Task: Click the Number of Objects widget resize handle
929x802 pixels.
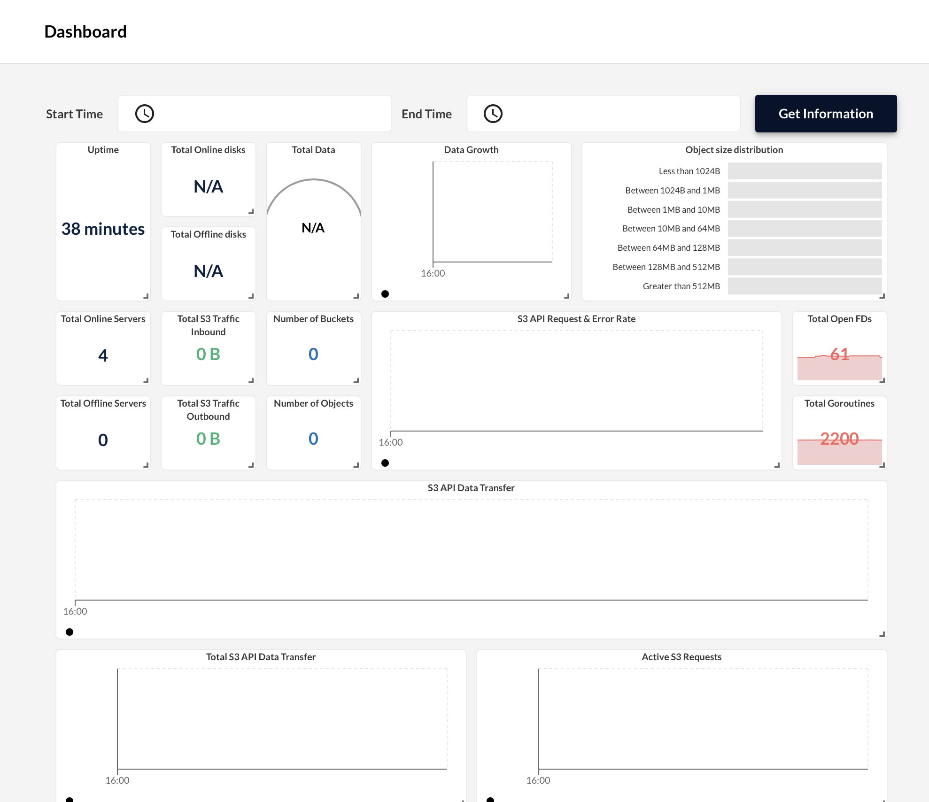Action: (356, 465)
